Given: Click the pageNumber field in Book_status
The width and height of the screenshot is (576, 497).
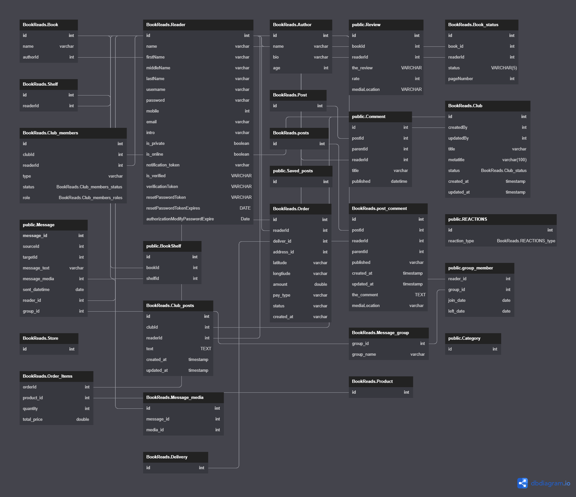Looking at the screenshot, I should [x=482, y=79].
